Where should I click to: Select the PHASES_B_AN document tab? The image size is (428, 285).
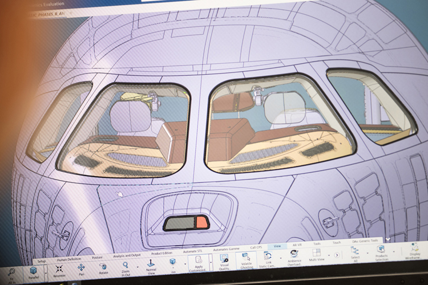point(47,14)
